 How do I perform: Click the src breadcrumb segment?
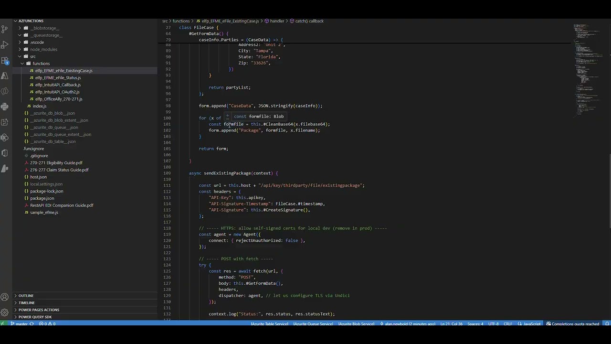pyautogui.click(x=165, y=21)
